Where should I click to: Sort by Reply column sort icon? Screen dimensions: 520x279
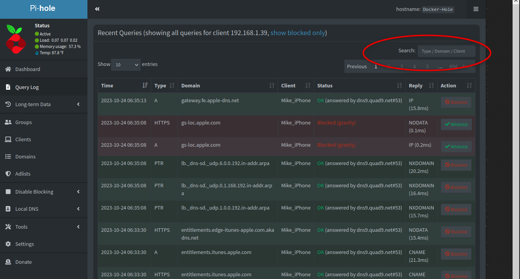click(x=431, y=85)
